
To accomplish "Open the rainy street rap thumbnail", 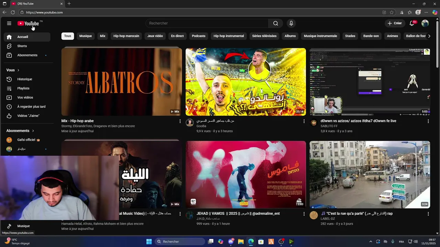I will pos(370,175).
